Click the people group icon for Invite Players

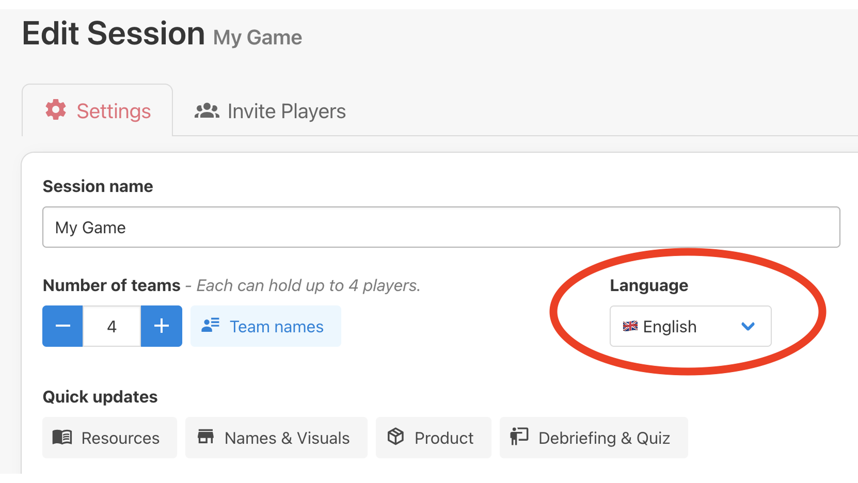[206, 111]
